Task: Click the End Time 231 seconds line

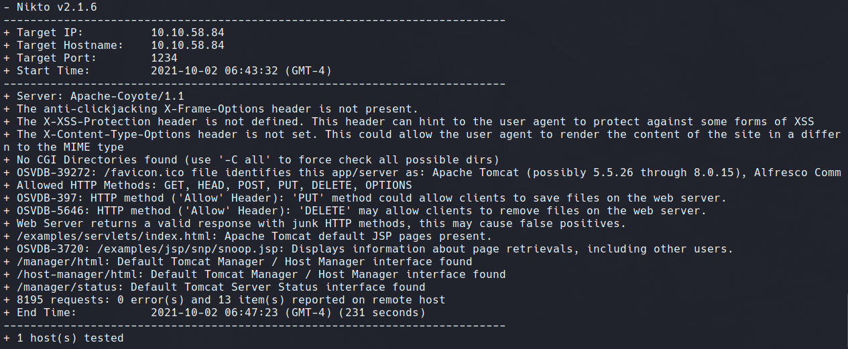Action: click(215, 312)
